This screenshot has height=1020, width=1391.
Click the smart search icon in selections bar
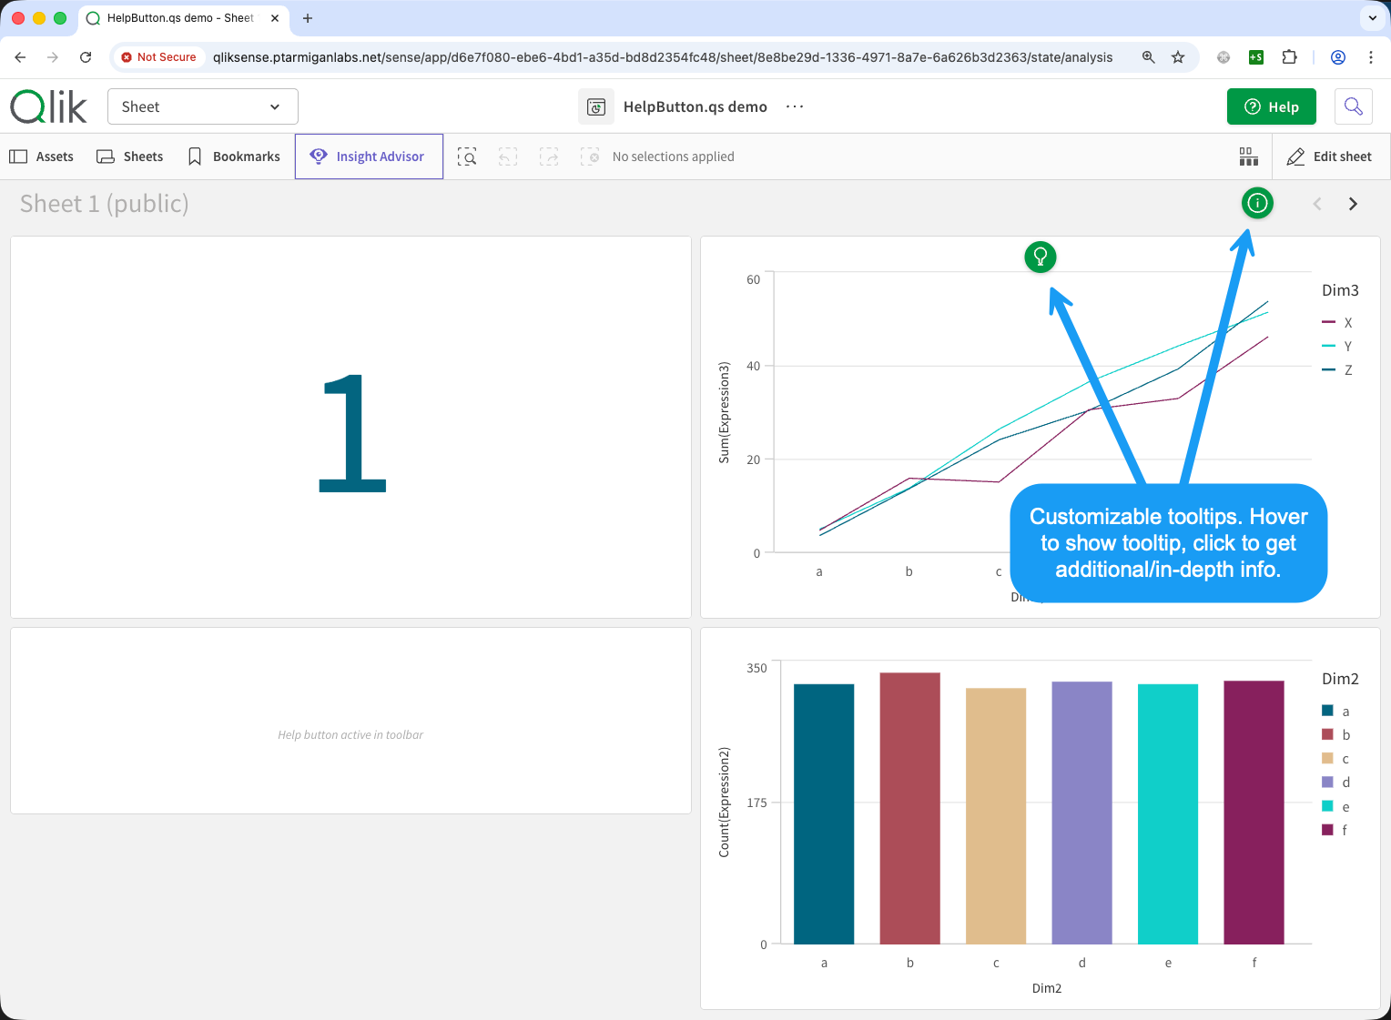coord(467,157)
